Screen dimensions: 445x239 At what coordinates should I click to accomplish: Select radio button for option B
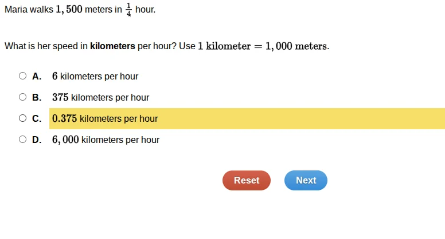(x=22, y=97)
